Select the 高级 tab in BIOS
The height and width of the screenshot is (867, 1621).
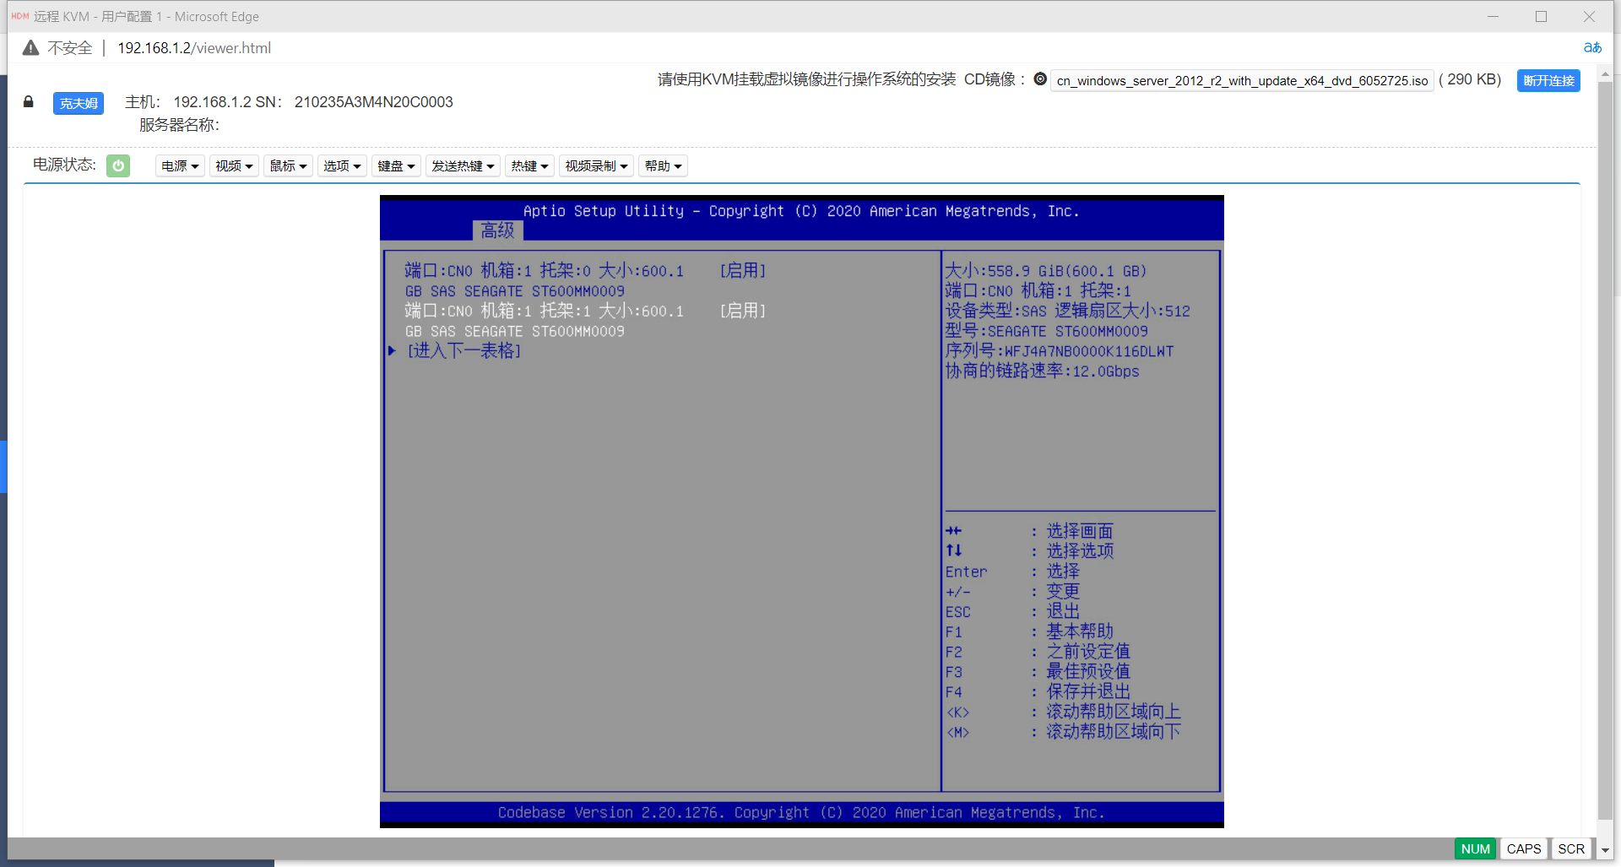click(x=497, y=230)
